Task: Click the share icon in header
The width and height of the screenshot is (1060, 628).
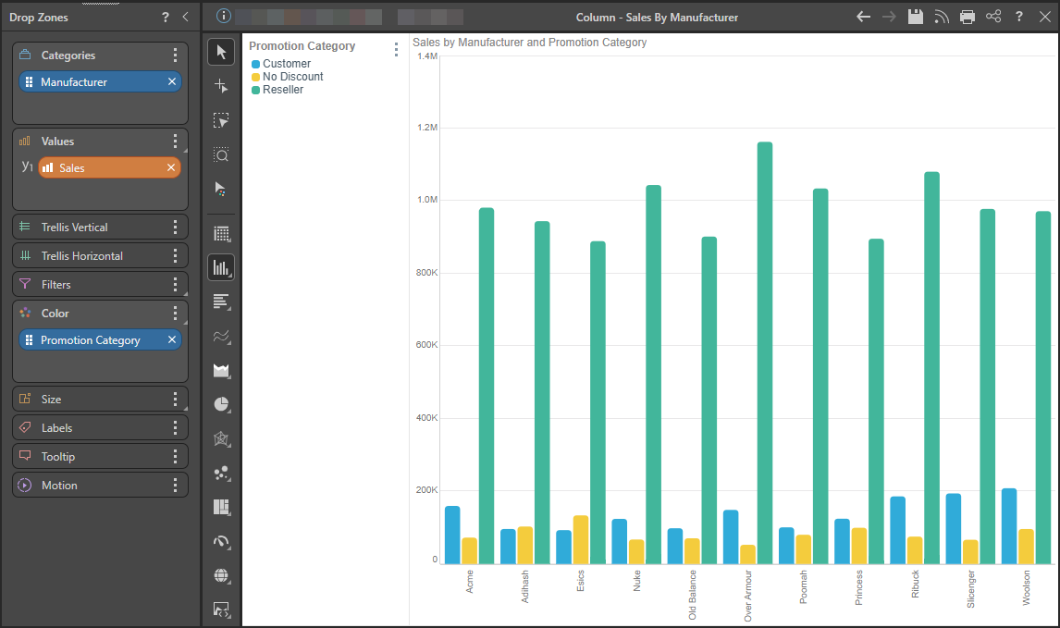Action: pos(993,17)
